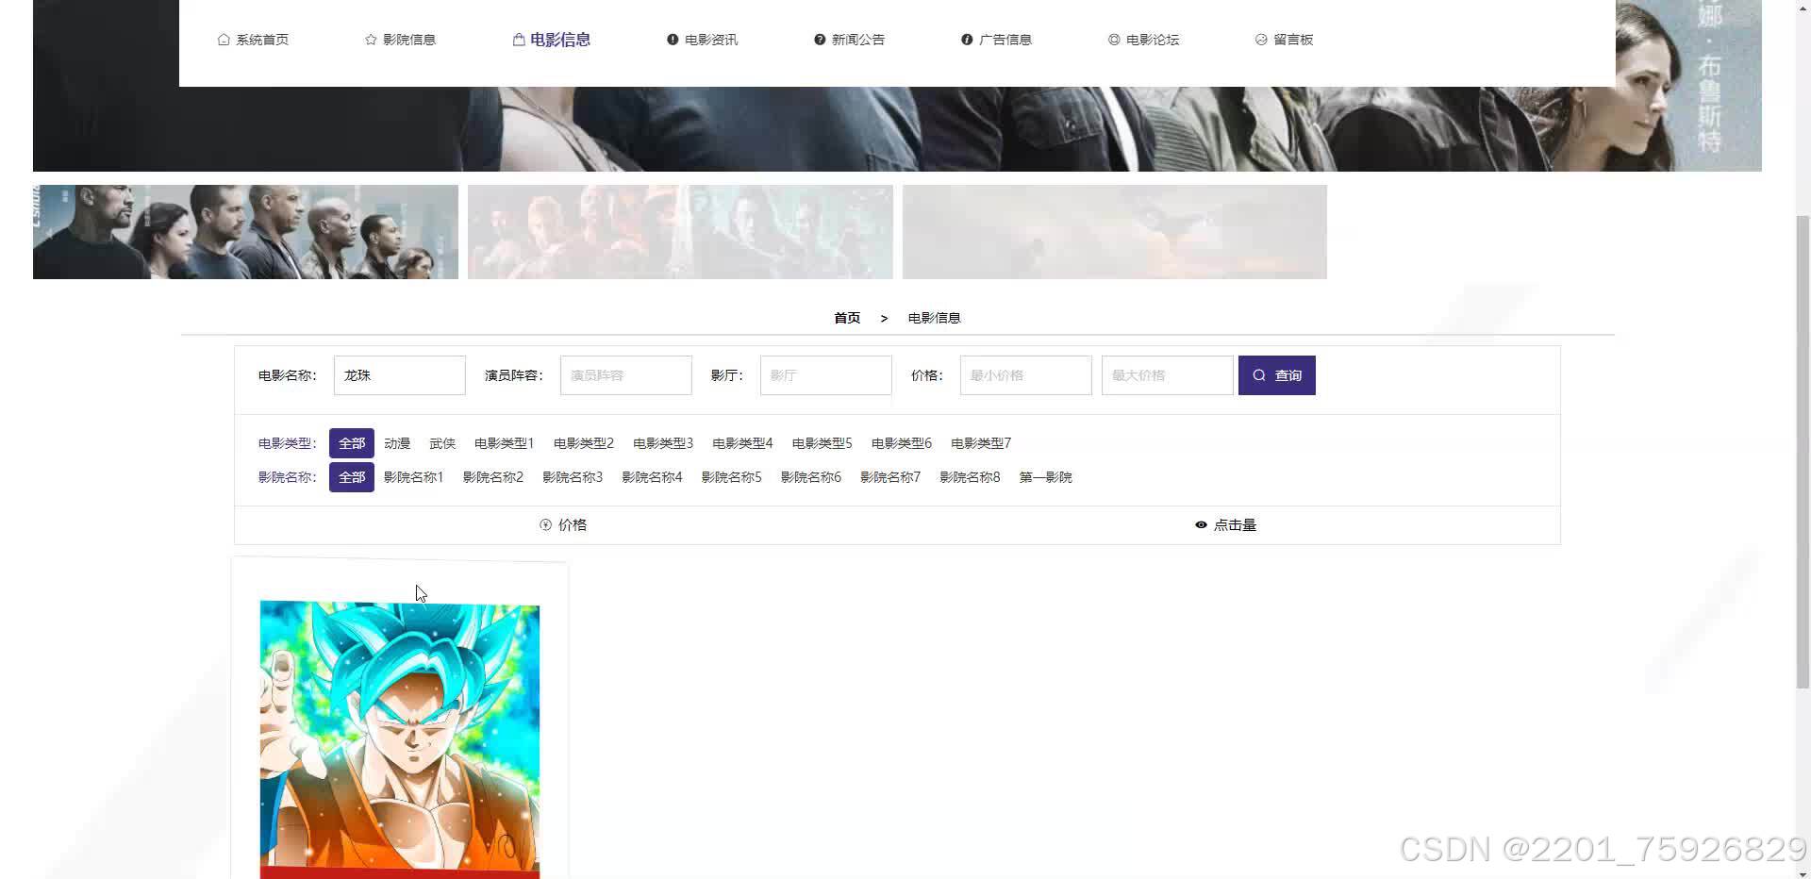Click magnifier icon in 查询 button
Viewport: 1811px width, 879px height.
[x=1259, y=375]
